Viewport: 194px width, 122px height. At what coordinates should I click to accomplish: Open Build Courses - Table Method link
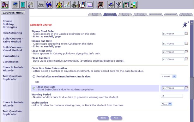pos(13,40)
